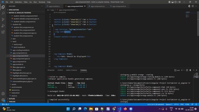Image resolution: width=199 pixels, height=112 pixels.
Task: Open the Accounts menu icon
Action: tap(3, 94)
